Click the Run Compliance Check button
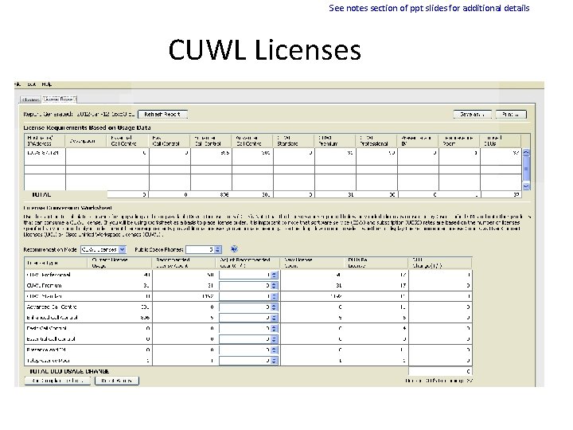The width and height of the screenshot is (573, 430). [57, 381]
